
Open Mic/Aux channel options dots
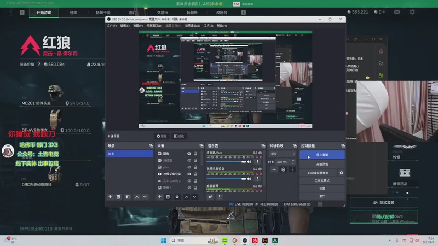pos(257,162)
